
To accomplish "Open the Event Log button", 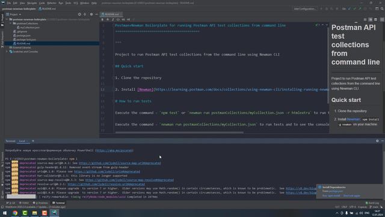I will click(372, 203).
